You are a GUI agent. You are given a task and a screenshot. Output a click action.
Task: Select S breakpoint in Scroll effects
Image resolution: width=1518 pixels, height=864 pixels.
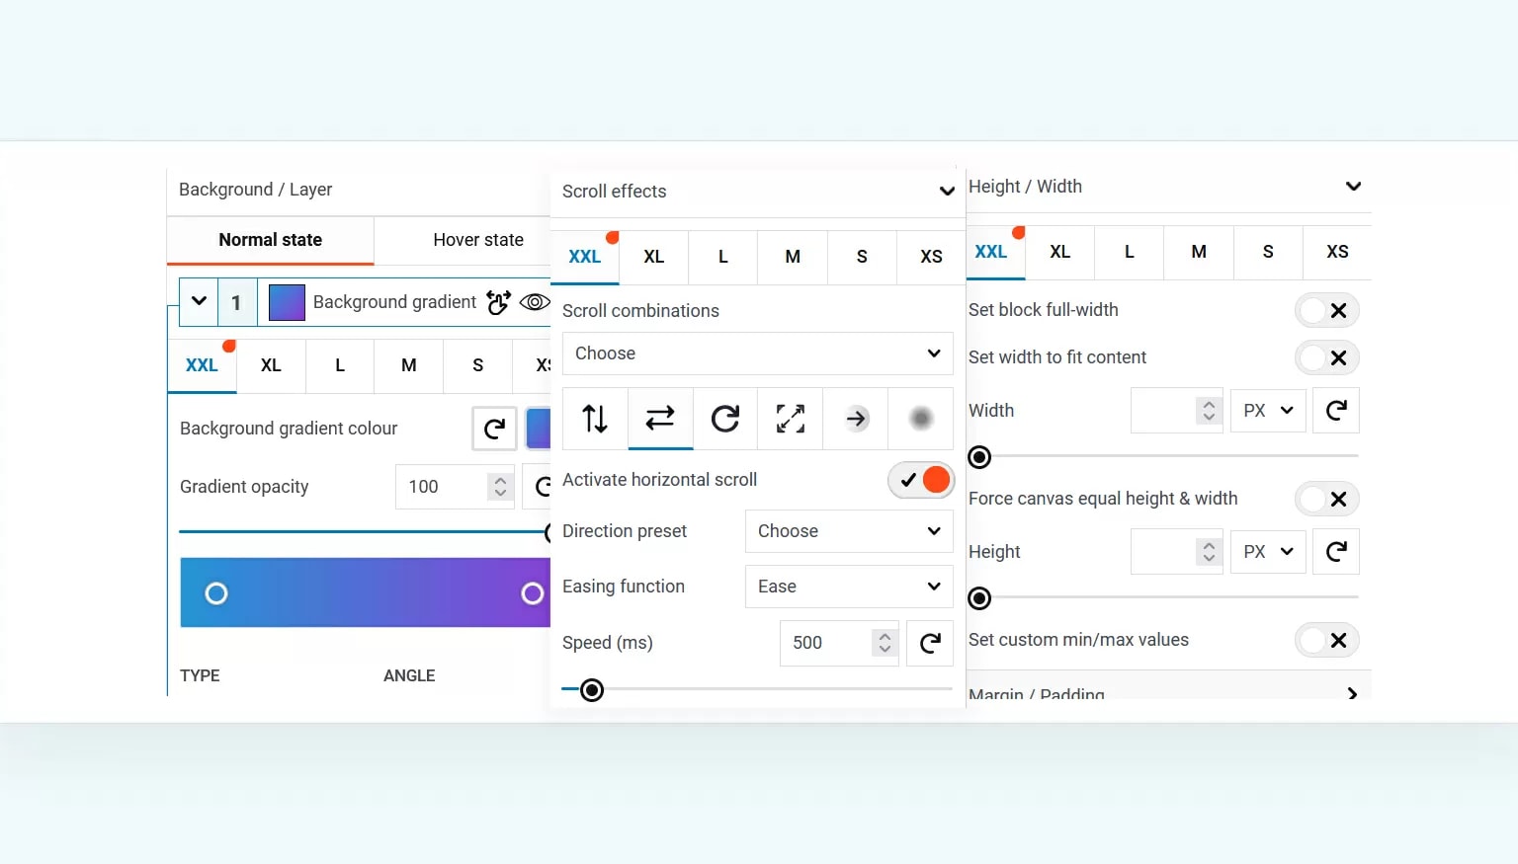(x=862, y=257)
